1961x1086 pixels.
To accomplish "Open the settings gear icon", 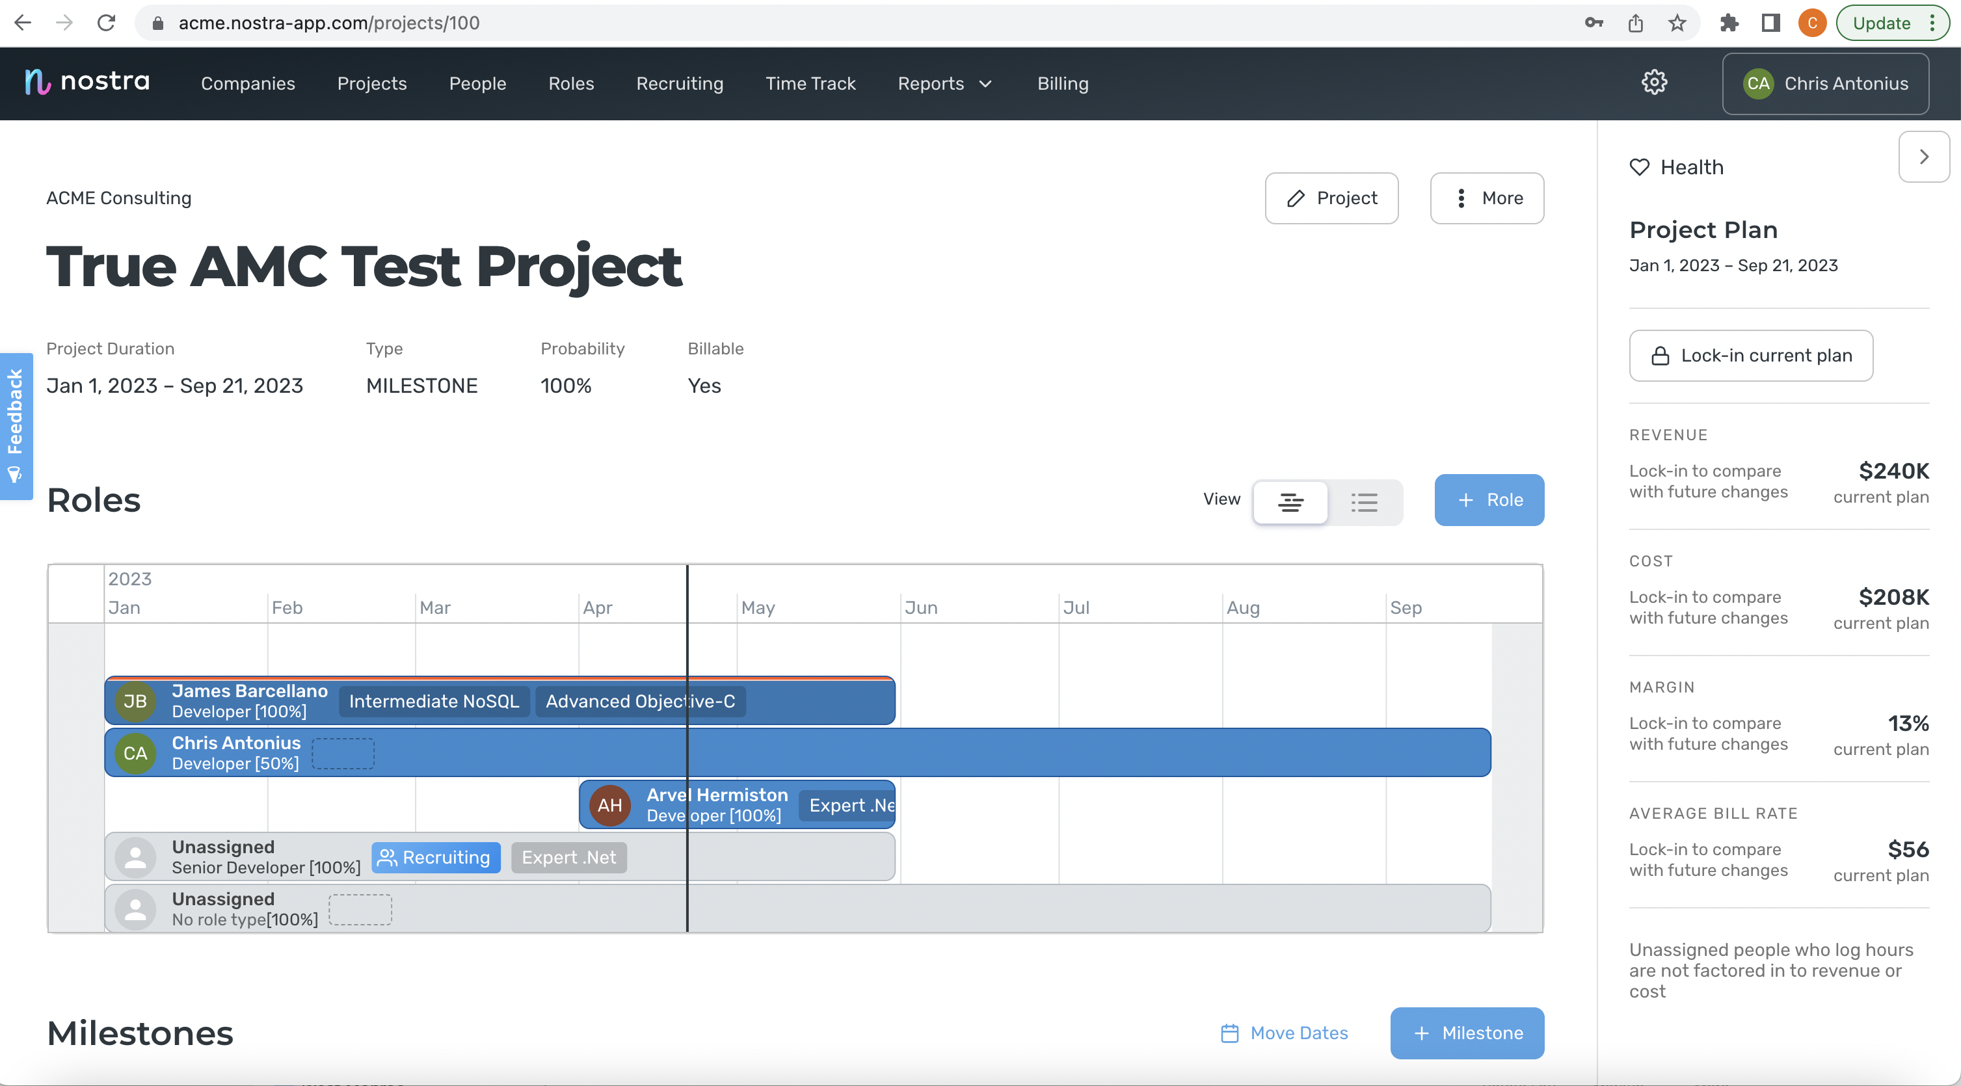I will 1653,82.
